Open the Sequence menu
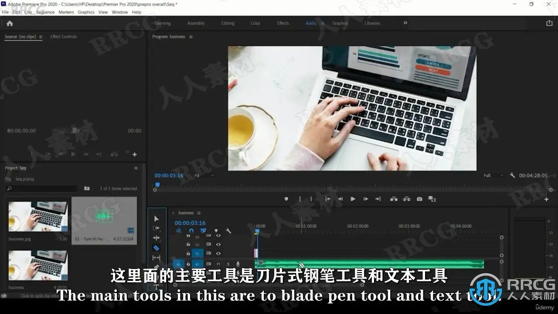558x314 pixels. [x=45, y=12]
